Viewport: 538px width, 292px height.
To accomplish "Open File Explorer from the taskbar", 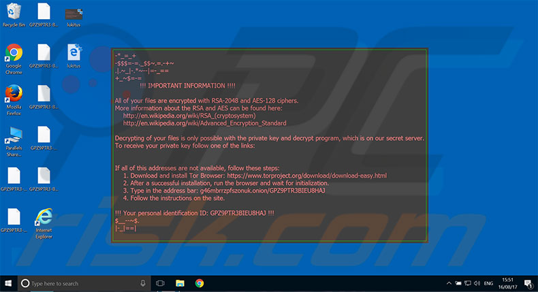I will coord(180,283).
